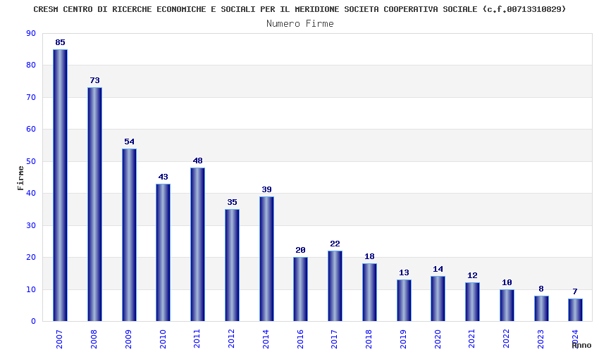Click the x-axis year label '2020'
599x352 pixels.
tap(438, 339)
